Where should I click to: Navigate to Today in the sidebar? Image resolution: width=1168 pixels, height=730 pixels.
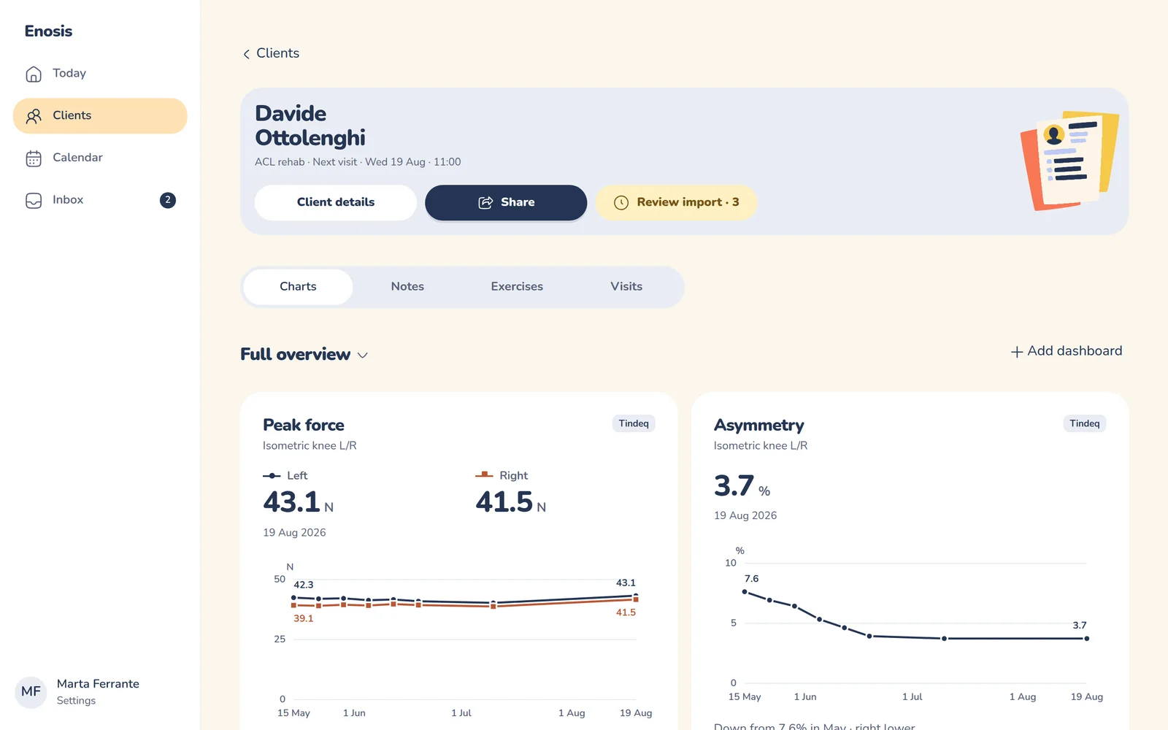[100, 74]
